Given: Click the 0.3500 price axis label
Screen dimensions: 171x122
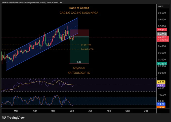Looking at the screenshot, I should (162, 53).
